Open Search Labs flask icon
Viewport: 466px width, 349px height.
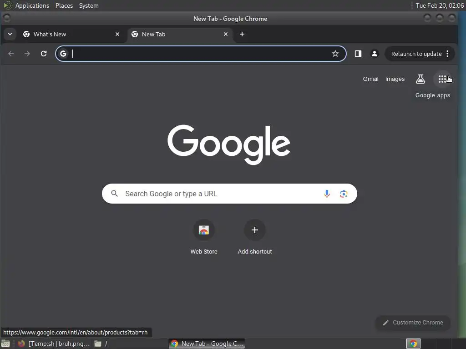coord(420,79)
